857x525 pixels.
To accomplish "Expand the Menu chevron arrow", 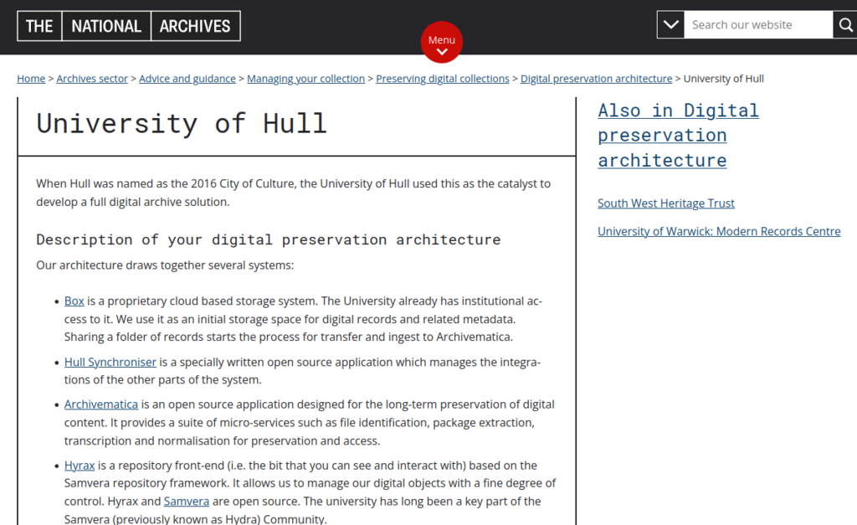I will click(442, 53).
